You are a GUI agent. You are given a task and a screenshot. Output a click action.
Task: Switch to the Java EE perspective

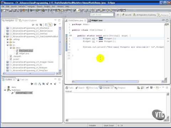pos(126,15)
